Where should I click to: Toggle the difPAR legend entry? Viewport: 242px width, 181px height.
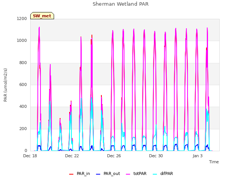pyautogui.click(x=163, y=173)
